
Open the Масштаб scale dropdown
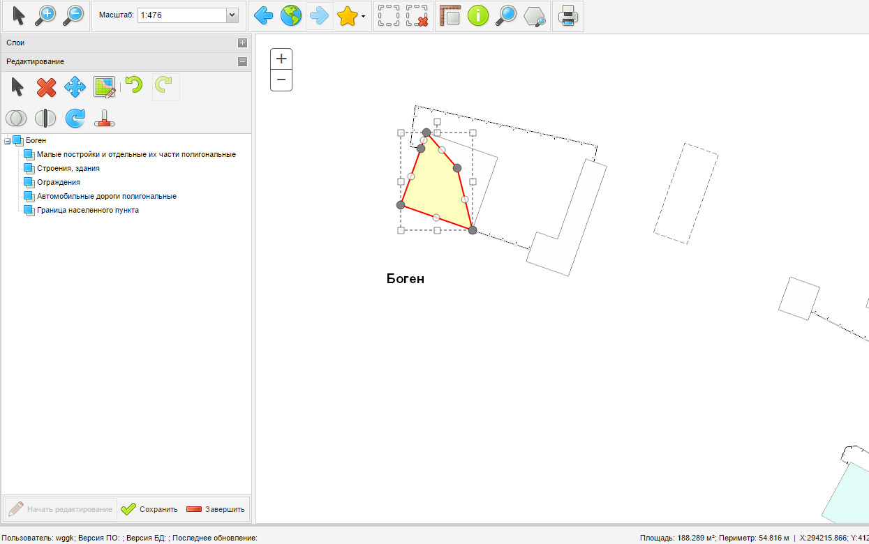(x=232, y=15)
